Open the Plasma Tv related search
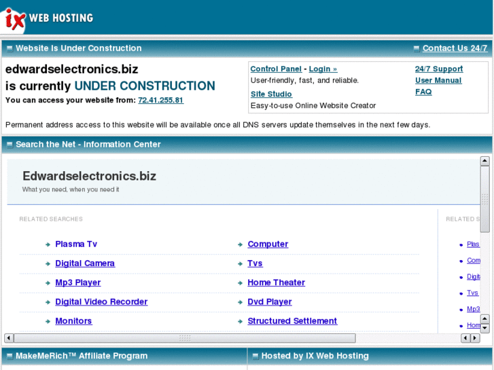The width and height of the screenshot is (494, 370). (76, 244)
